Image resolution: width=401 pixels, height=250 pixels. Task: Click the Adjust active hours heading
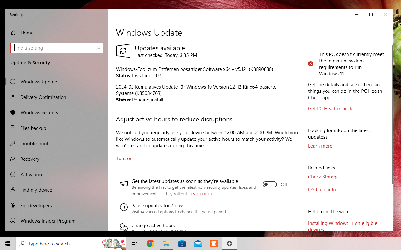pos(174,119)
